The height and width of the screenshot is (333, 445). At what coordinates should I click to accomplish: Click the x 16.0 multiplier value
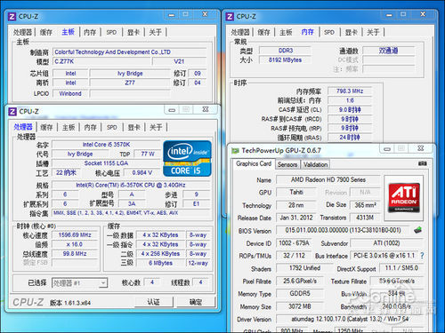pyautogui.click(x=75, y=244)
